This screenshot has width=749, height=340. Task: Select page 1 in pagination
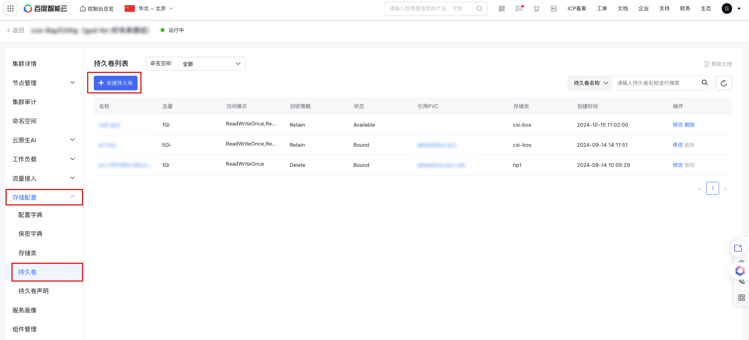(x=712, y=189)
